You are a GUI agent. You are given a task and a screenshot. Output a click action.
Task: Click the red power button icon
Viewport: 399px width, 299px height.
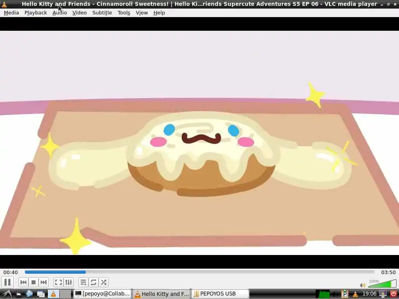pyautogui.click(x=394, y=294)
